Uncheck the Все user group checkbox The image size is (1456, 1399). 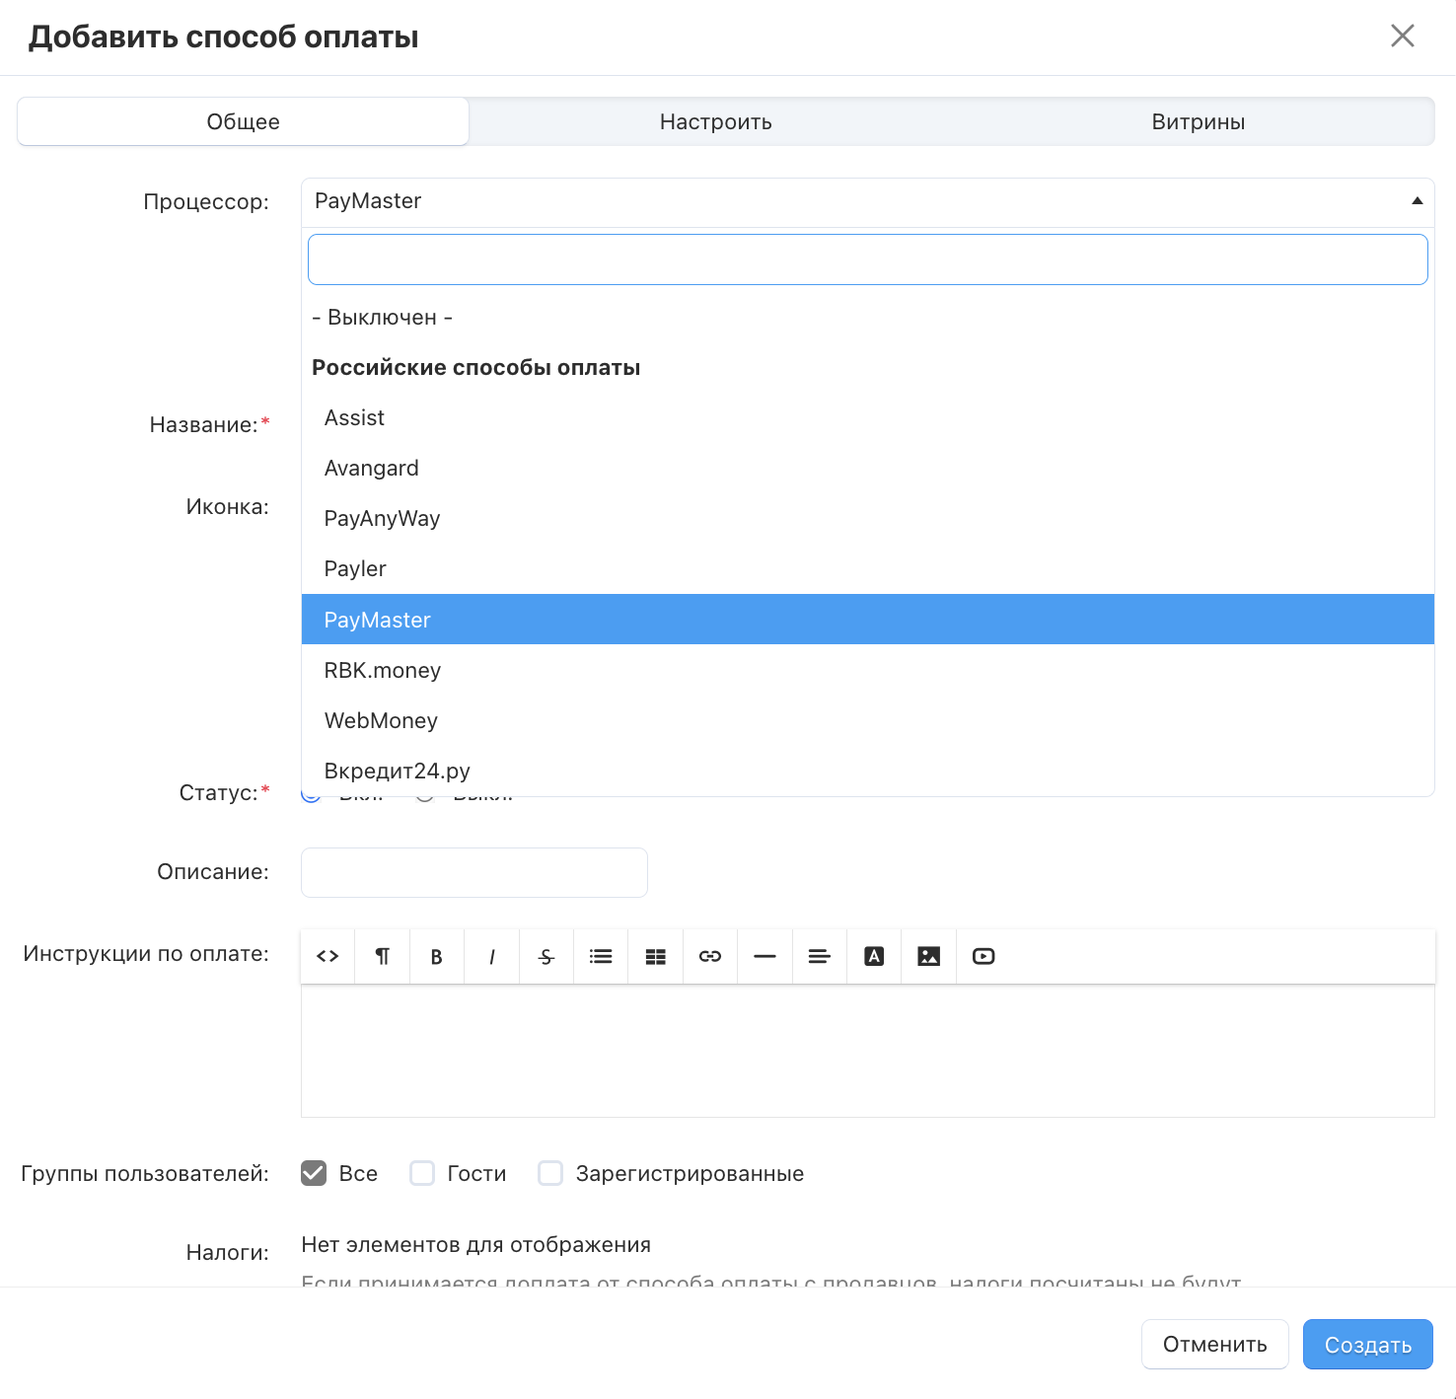coord(314,1173)
